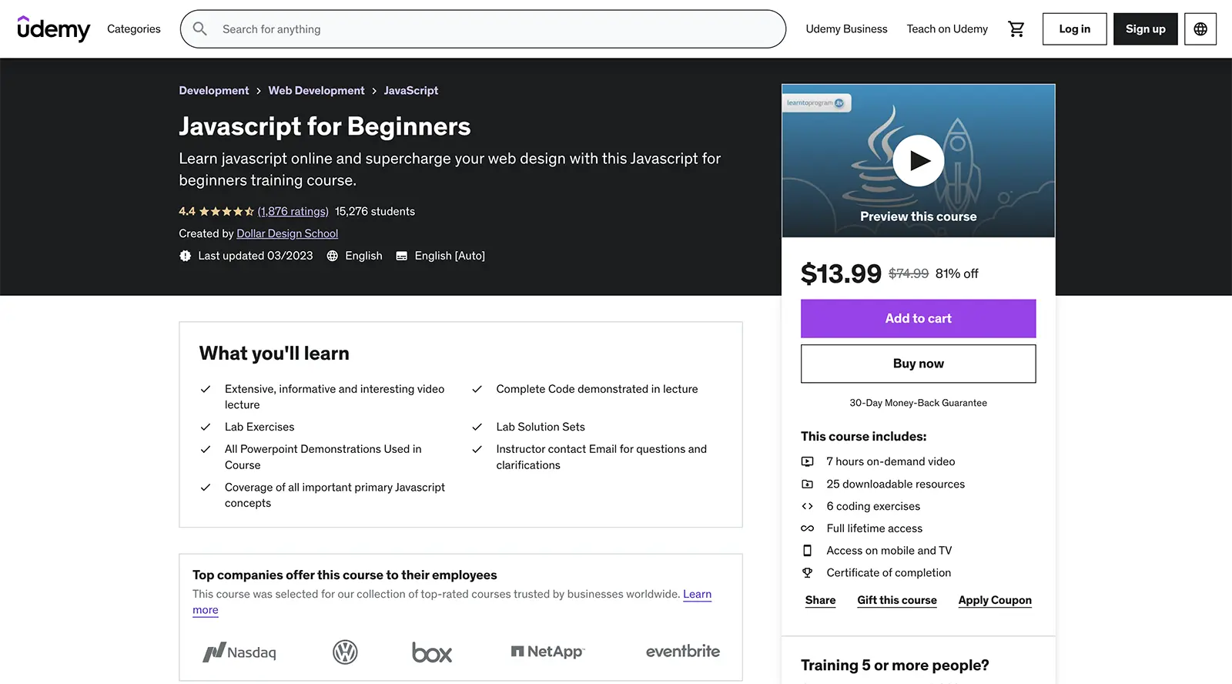1232x684 pixels.
Task: Add the course to cart
Action: (918, 319)
